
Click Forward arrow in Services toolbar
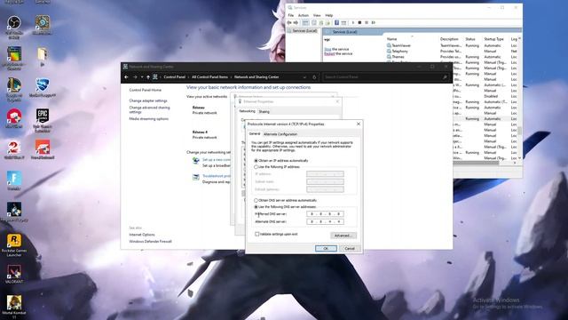tap(296, 22)
